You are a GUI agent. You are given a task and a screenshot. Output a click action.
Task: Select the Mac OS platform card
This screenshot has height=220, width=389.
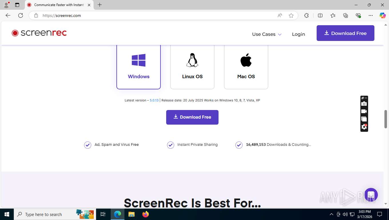click(246, 67)
